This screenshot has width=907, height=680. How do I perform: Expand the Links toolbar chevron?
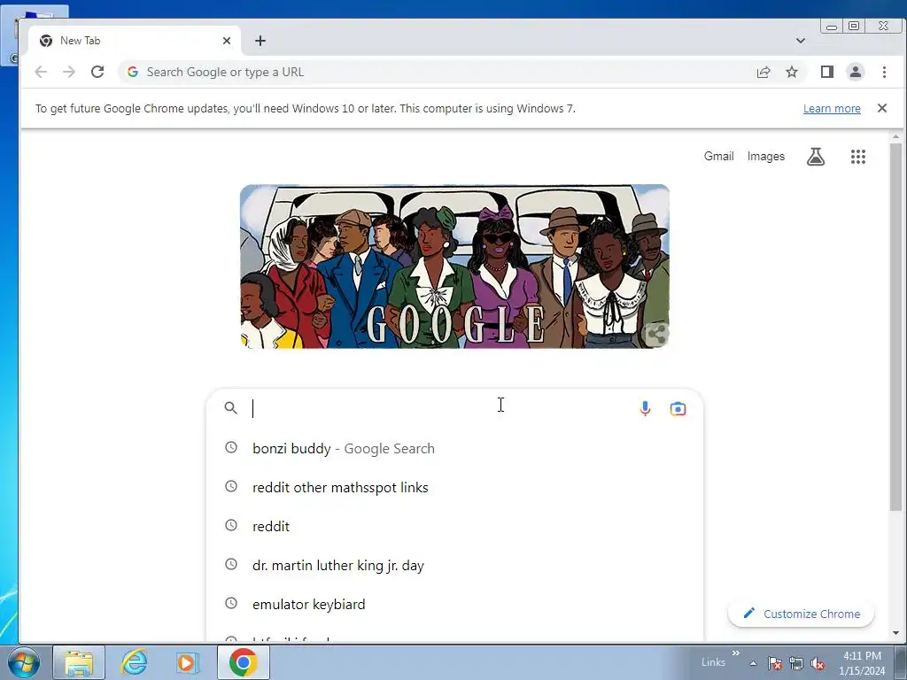click(x=736, y=653)
